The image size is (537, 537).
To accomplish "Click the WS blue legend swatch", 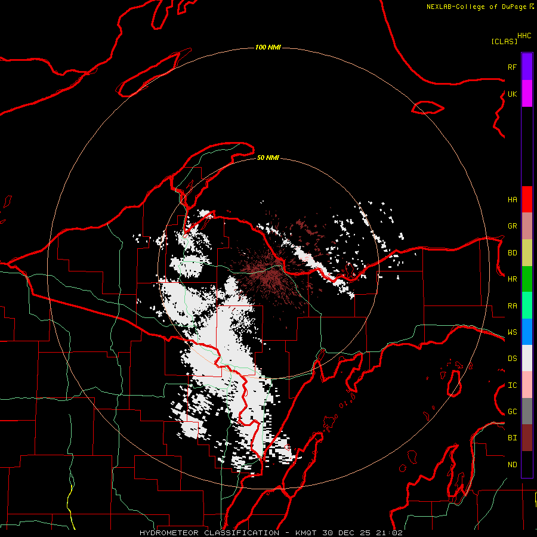I will pos(527,332).
